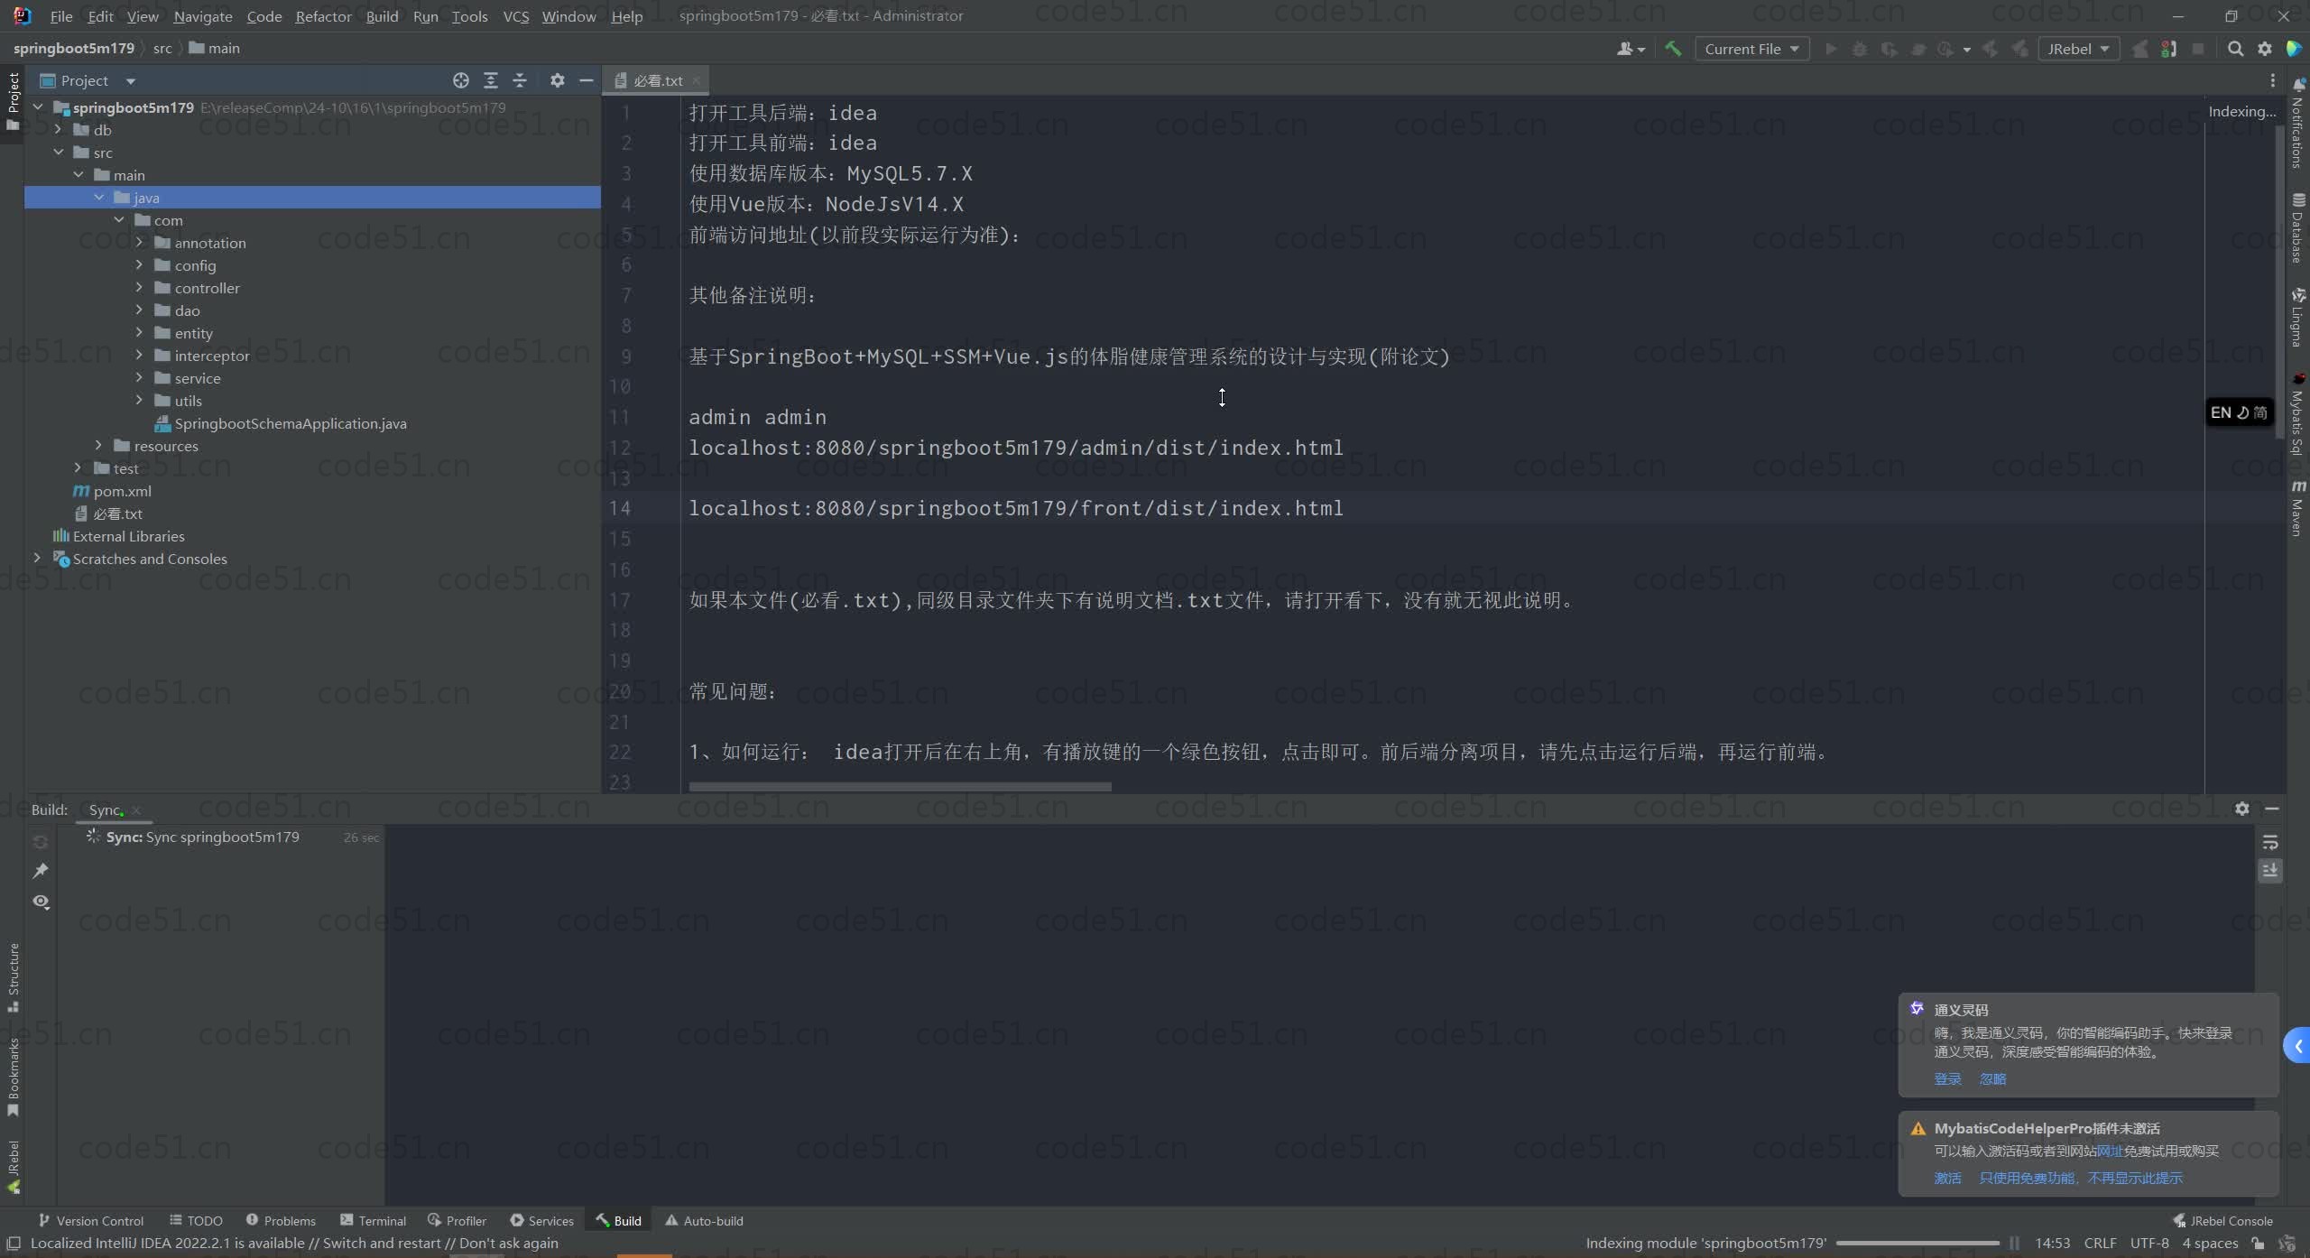This screenshot has width=2310, height=1258.
Task: Click the Build project hammer icon
Action: 1673,49
